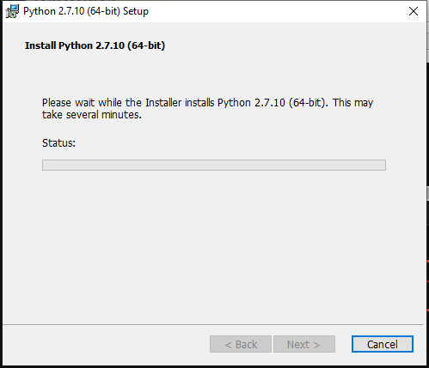
Task: Click the disabled Next > button
Action: click(x=304, y=344)
